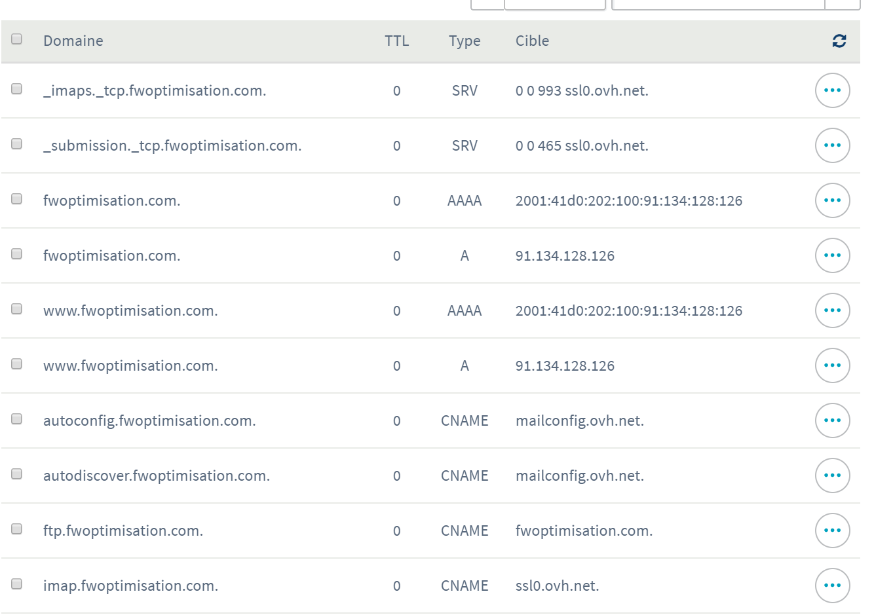874x615 pixels.
Task: Select the _imaps._tcp.fwoptimisation.com row checkbox
Action: [x=17, y=89]
